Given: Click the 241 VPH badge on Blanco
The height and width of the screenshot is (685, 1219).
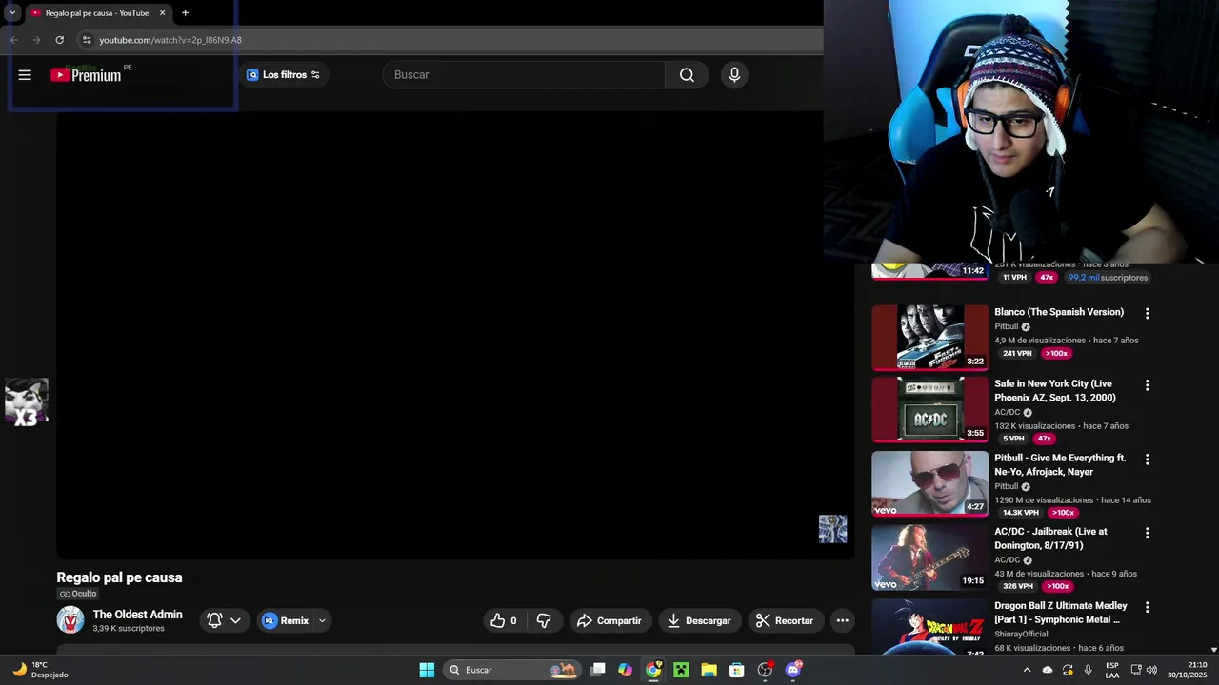Looking at the screenshot, I should tap(1017, 353).
